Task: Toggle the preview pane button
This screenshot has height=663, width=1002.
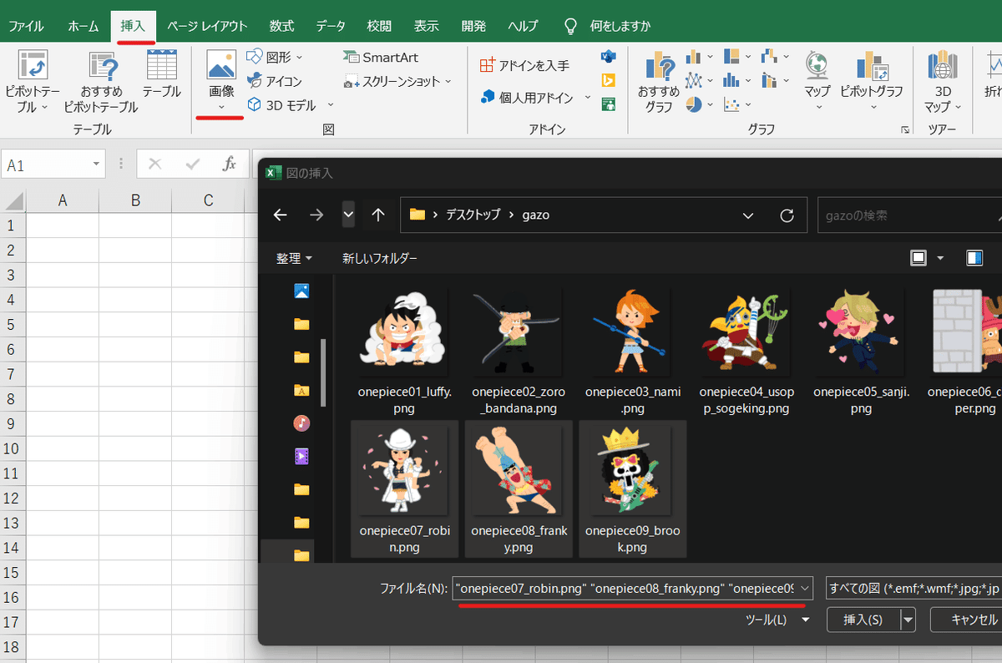Action: 974,258
